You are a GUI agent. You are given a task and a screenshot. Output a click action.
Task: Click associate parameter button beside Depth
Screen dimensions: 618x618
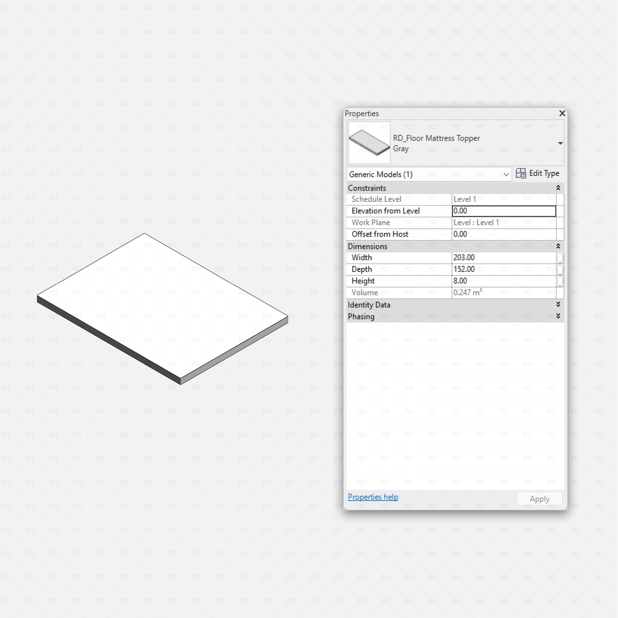560,269
